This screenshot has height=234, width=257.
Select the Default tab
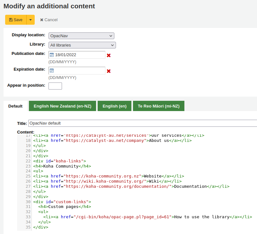15,106
